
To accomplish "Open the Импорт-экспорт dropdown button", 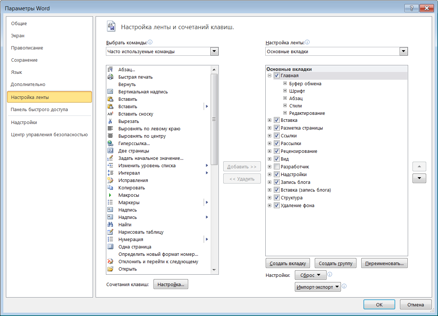I will click(x=318, y=287).
